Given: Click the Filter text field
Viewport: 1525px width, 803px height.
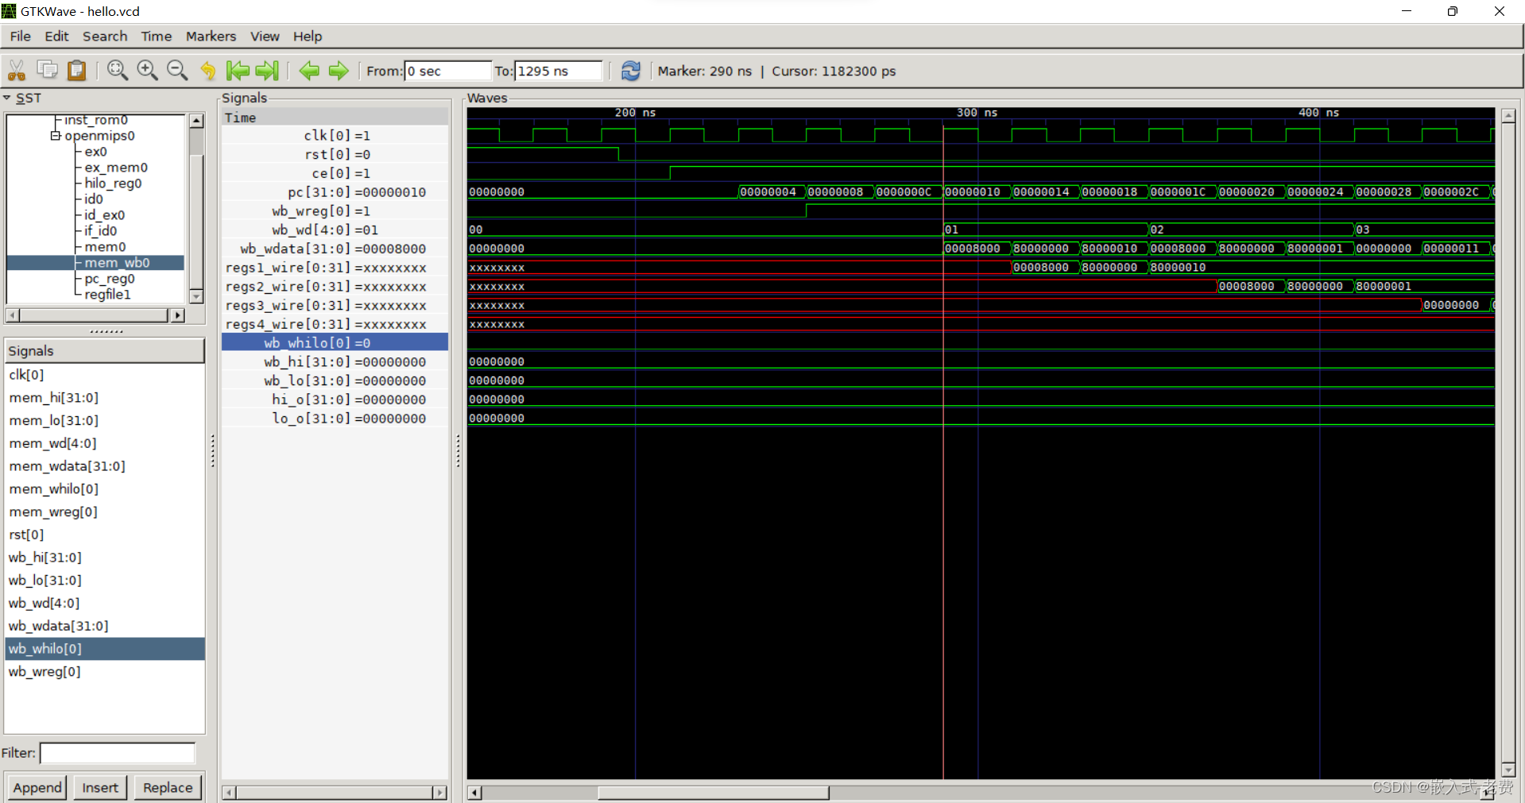Looking at the screenshot, I should coord(118,752).
